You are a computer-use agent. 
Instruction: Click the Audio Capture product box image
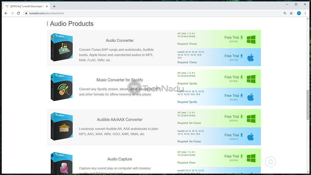(62, 163)
